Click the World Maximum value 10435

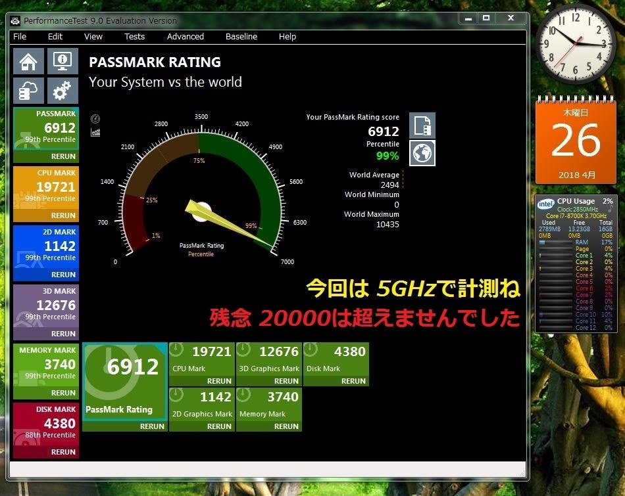click(x=387, y=225)
